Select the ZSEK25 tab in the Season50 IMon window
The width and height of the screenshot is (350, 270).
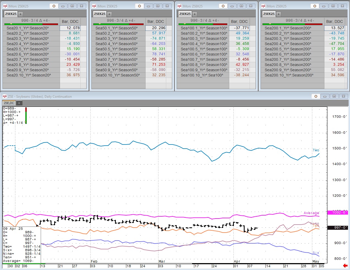[100, 14]
